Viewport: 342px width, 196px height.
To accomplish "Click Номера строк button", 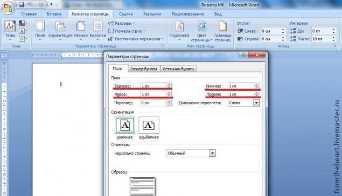I will [x=127, y=31].
